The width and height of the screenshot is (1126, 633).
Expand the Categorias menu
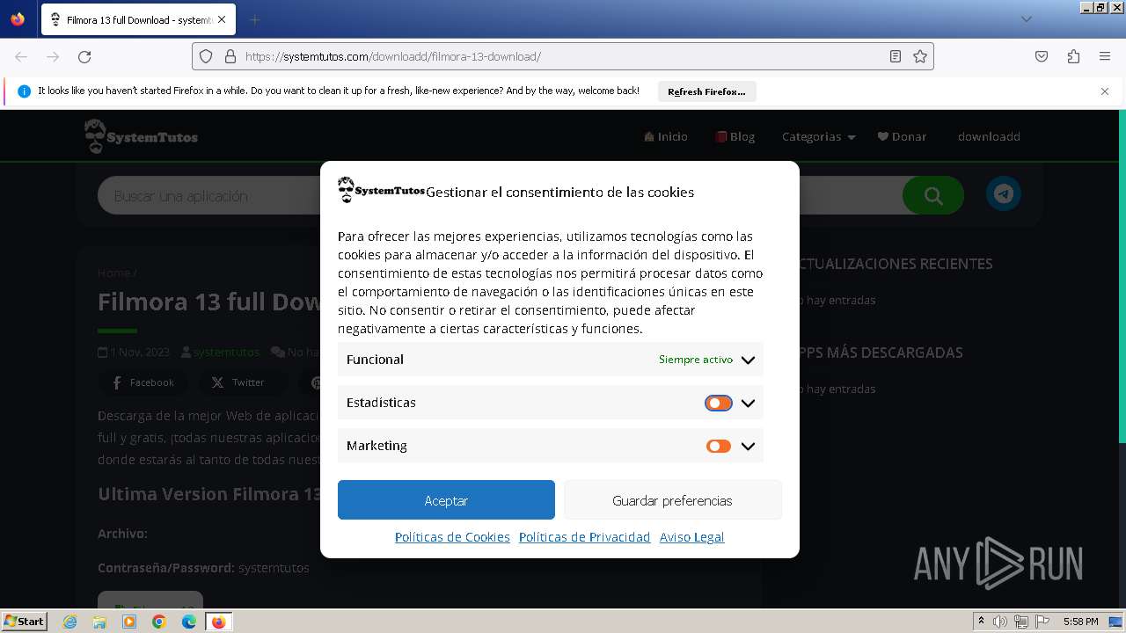[818, 136]
